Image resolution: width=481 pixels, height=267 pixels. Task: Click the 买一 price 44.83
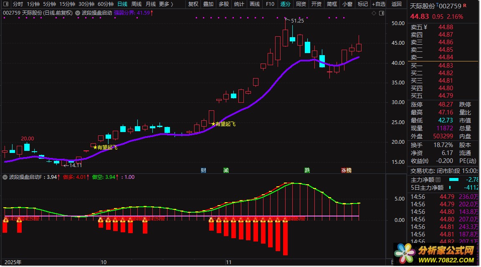click(446, 65)
